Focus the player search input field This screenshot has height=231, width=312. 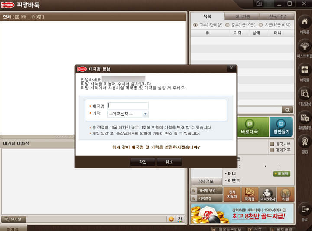click(260, 110)
